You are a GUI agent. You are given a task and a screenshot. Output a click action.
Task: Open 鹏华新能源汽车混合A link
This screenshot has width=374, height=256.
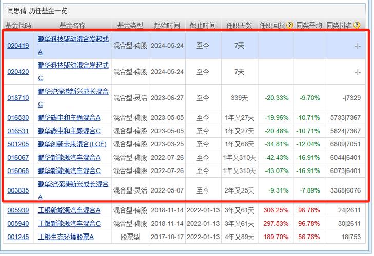pyautogui.click(x=69, y=158)
